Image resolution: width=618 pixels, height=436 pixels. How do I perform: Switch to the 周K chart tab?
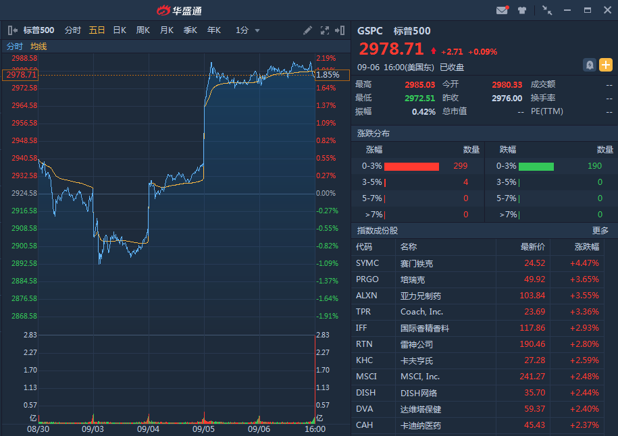(x=143, y=30)
